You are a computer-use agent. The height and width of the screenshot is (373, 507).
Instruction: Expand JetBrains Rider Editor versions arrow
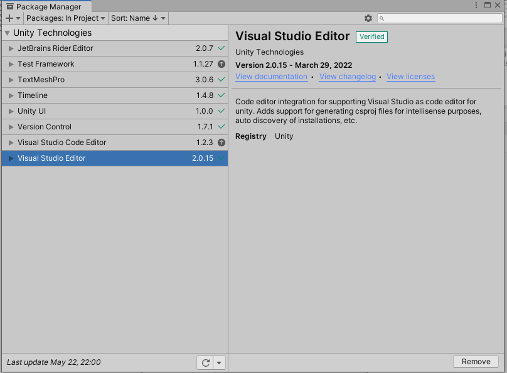click(x=11, y=48)
